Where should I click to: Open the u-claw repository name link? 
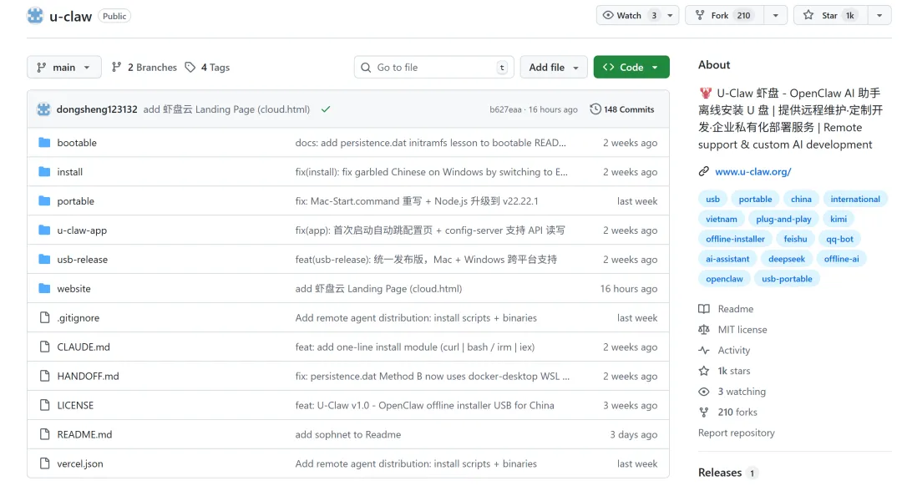(71, 16)
